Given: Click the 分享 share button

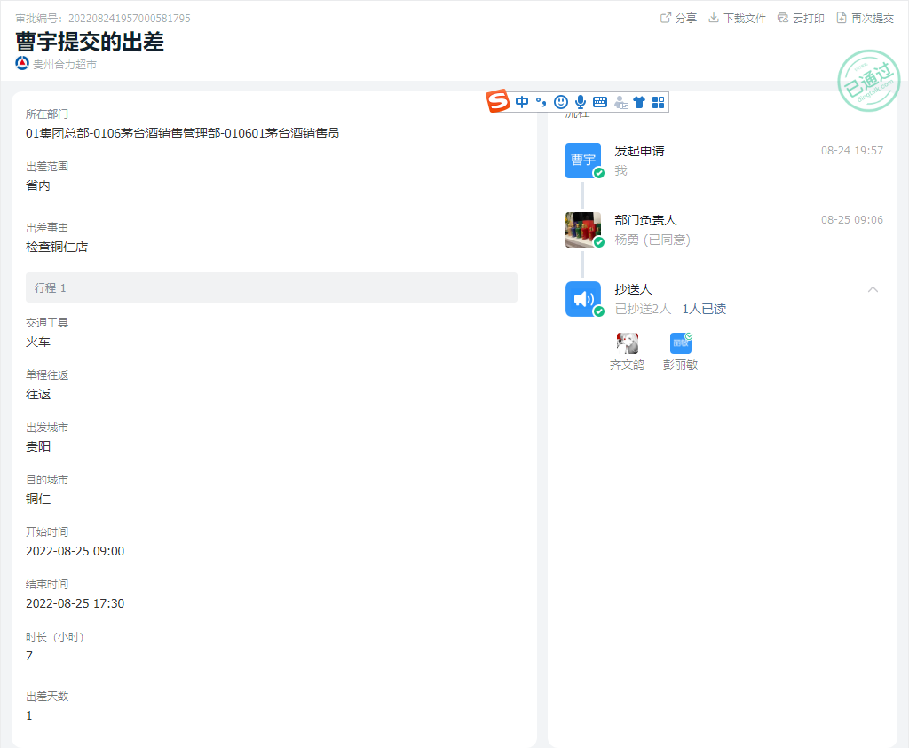Looking at the screenshot, I should (x=679, y=18).
